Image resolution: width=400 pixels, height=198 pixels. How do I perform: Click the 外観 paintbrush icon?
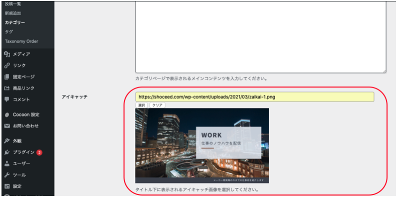(7, 141)
